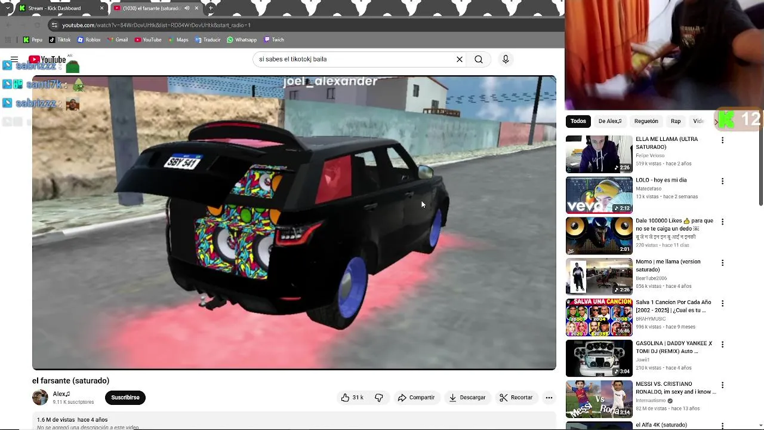This screenshot has width=764, height=430.
Task: Click the video title el farsante (saturado)
Action: pos(70,381)
